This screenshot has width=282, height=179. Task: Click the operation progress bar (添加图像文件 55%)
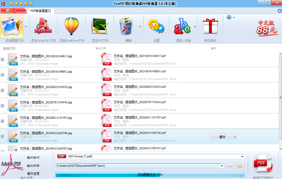tap(150, 175)
